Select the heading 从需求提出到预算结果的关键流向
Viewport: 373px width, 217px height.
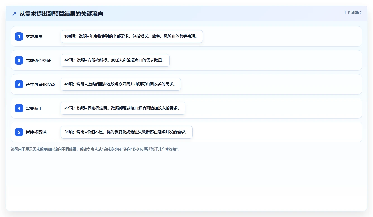coord(61,14)
